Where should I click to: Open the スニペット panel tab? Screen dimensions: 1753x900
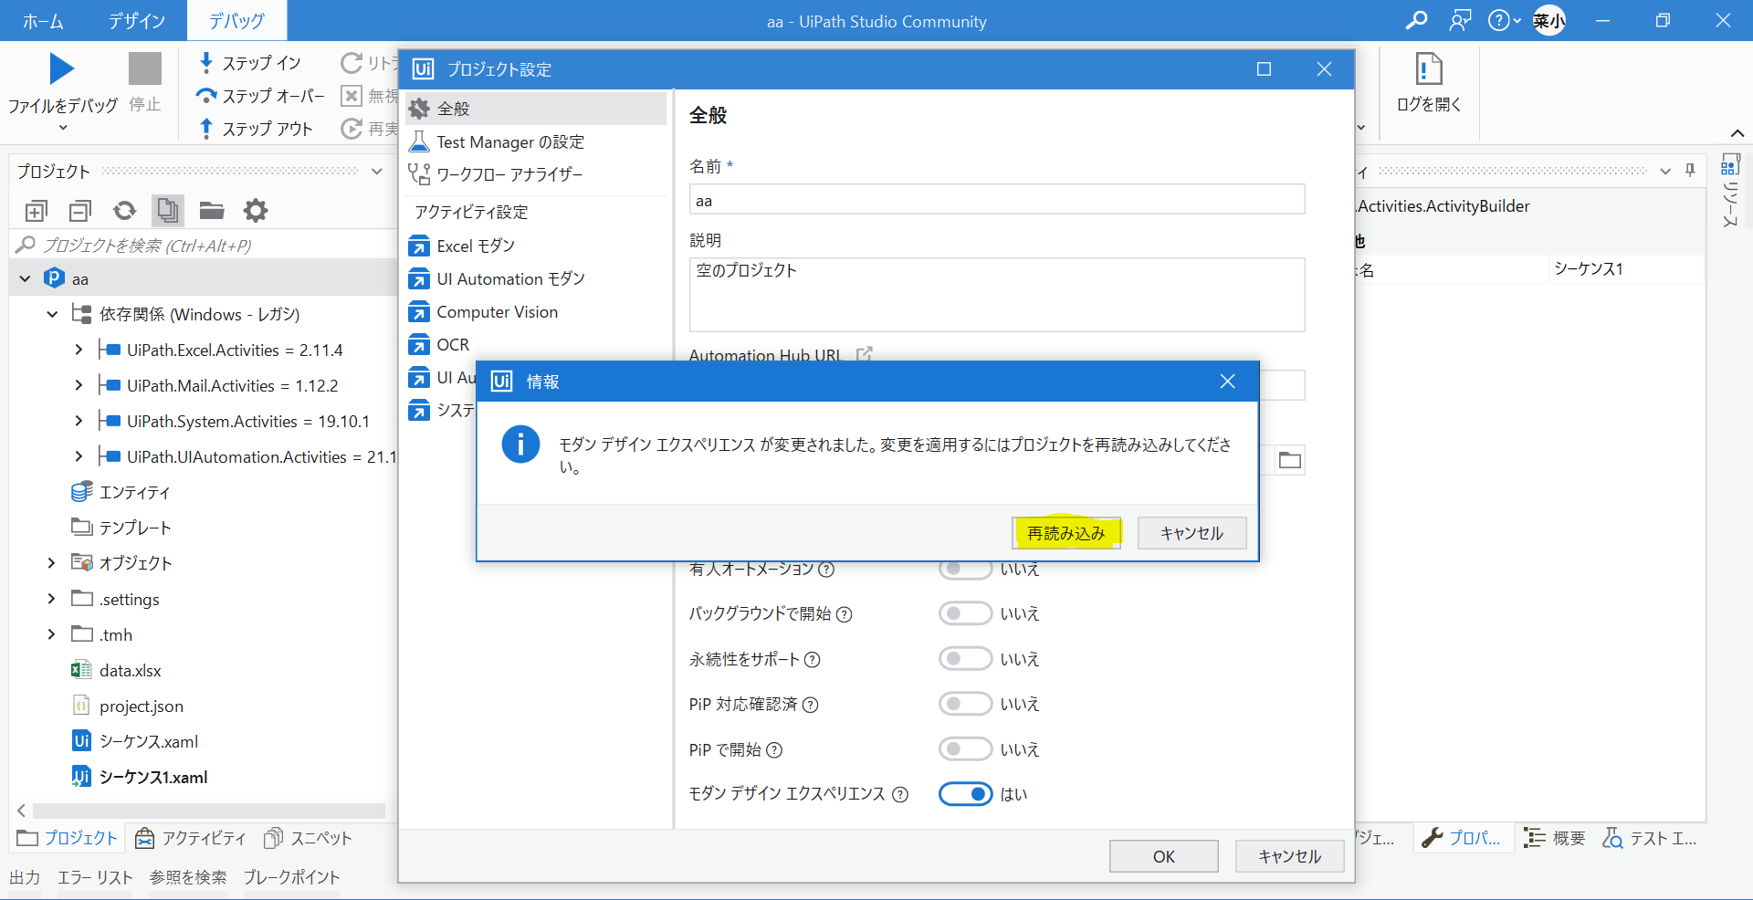308,838
